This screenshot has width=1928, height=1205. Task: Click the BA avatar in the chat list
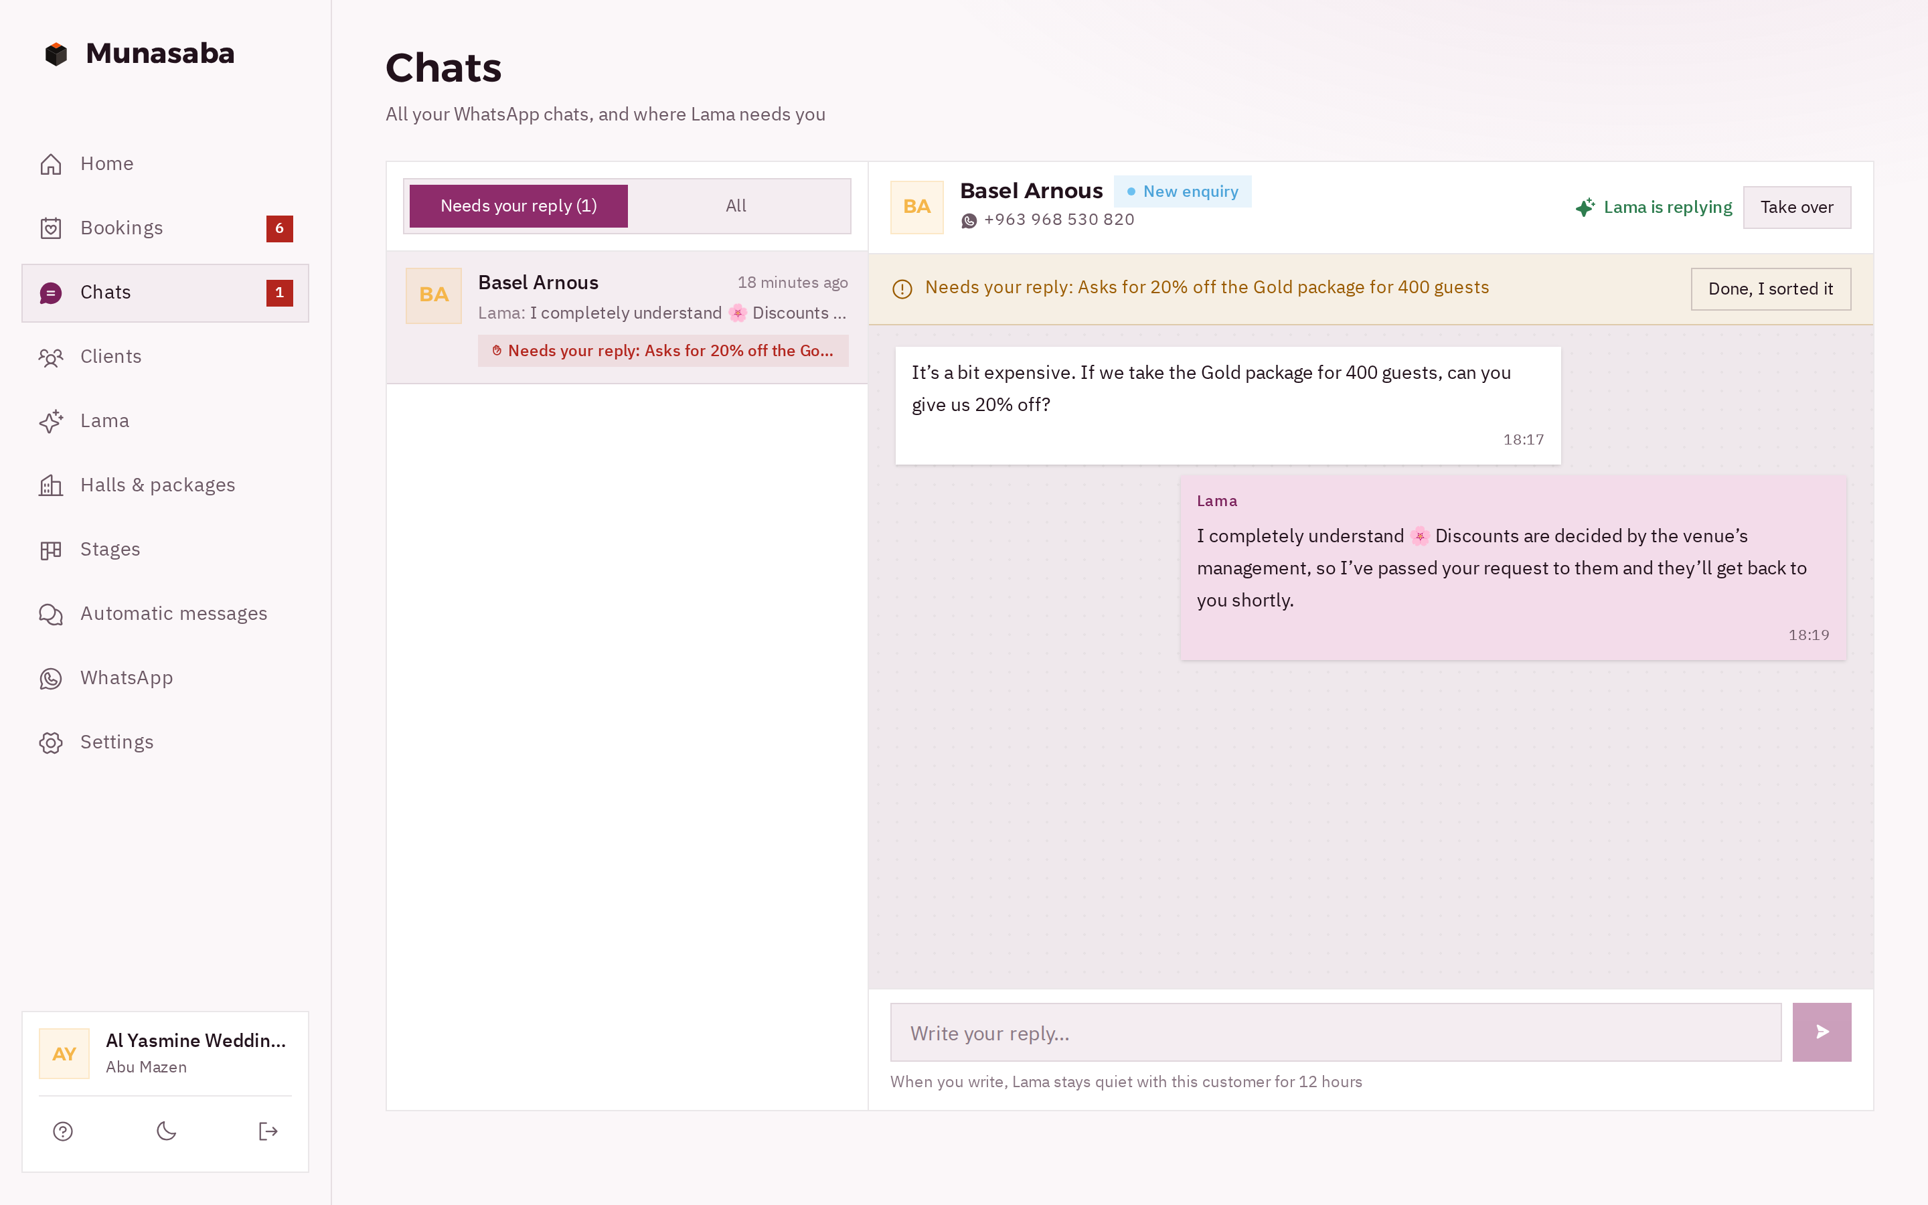[x=433, y=295]
